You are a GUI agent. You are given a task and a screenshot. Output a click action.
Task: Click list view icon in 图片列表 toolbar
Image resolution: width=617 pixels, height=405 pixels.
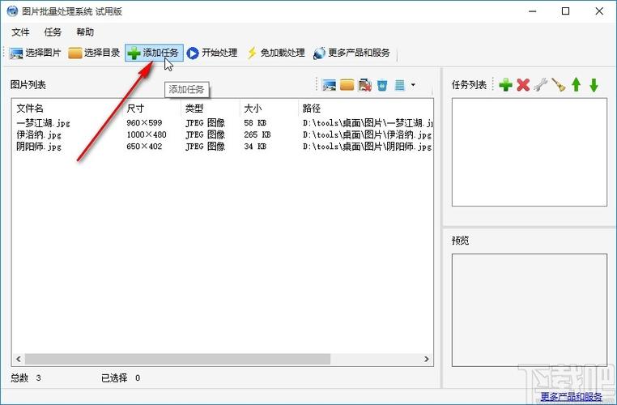399,84
